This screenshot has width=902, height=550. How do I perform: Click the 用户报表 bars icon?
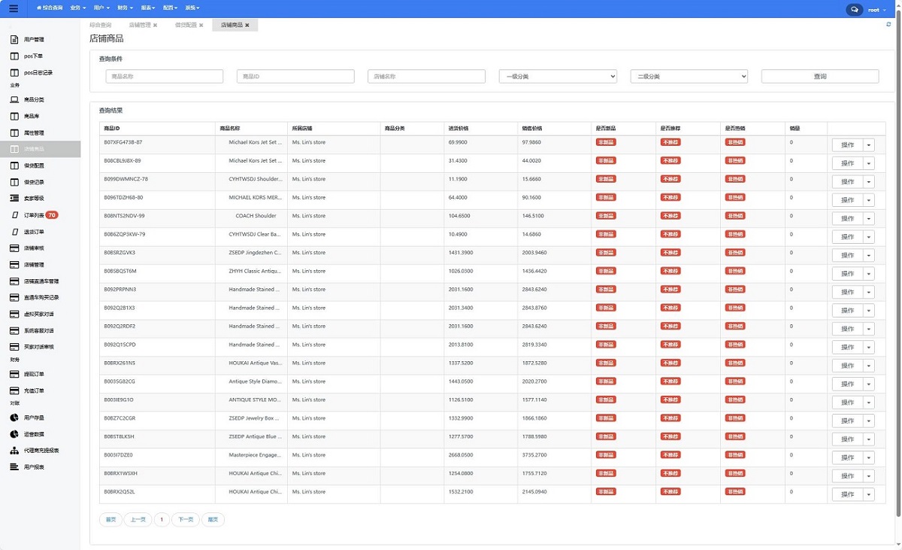[x=14, y=467]
